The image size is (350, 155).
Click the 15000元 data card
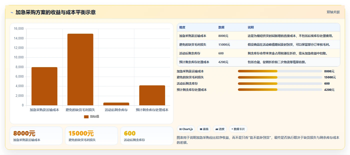coord(91,136)
